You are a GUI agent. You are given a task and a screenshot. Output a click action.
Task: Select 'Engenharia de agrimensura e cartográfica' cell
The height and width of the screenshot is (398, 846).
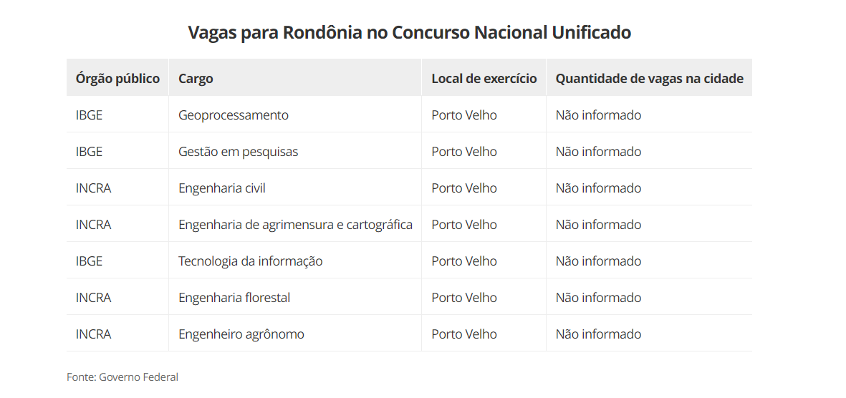coord(295,225)
